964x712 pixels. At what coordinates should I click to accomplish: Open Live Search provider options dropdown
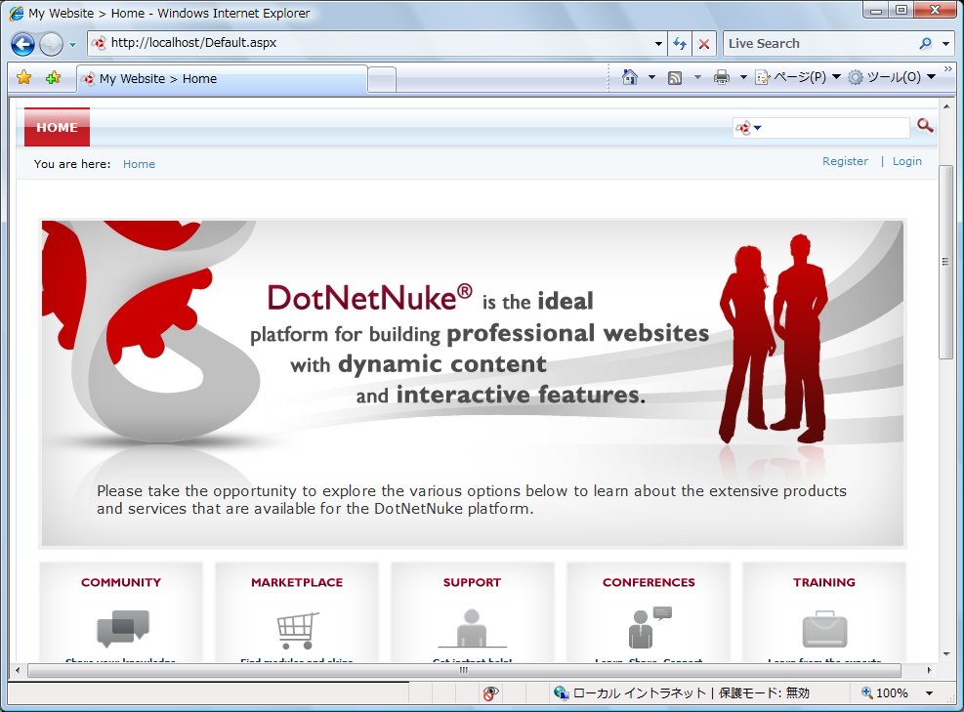(946, 44)
